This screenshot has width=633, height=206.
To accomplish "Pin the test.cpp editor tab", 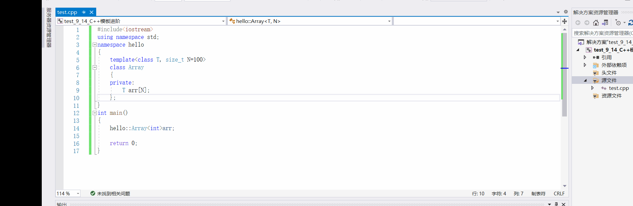I will pyautogui.click(x=84, y=12).
